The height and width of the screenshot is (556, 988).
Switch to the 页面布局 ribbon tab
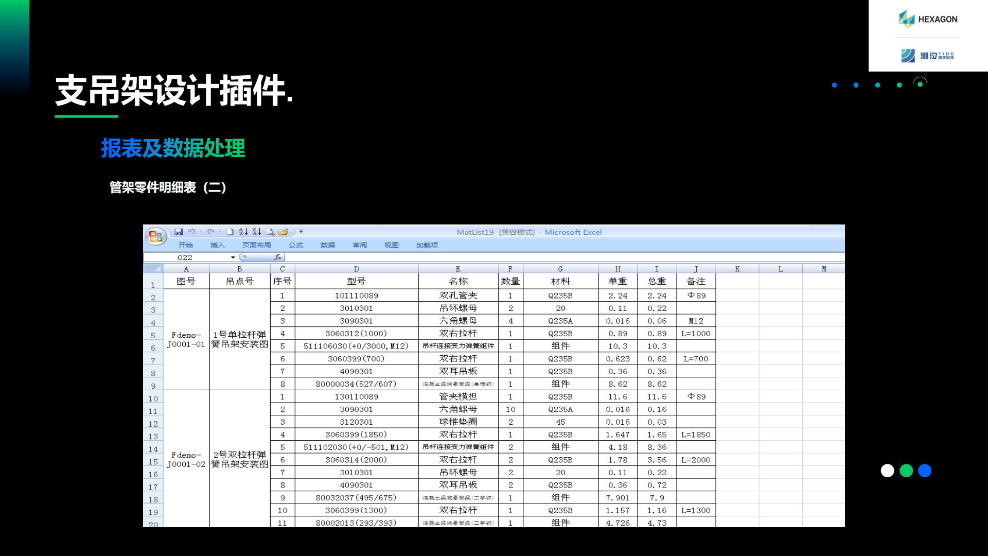click(256, 245)
